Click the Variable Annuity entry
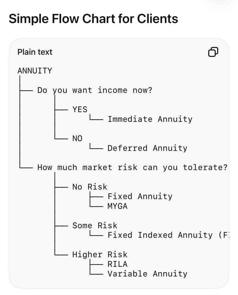The width and height of the screenshot is (238, 295). pos(147,274)
